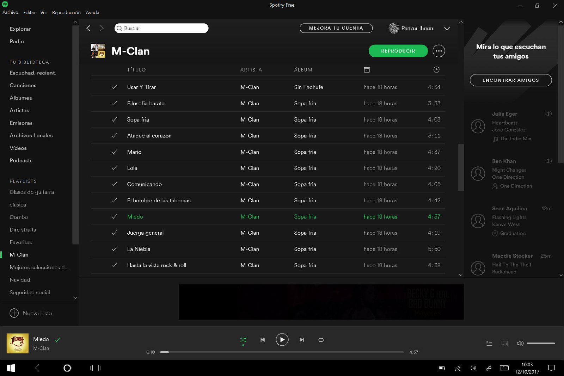Open the play queue
Image resolution: width=564 pixels, height=376 pixels.
point(489,343)
